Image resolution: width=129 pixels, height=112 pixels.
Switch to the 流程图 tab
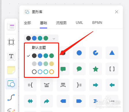click(61, 23)
